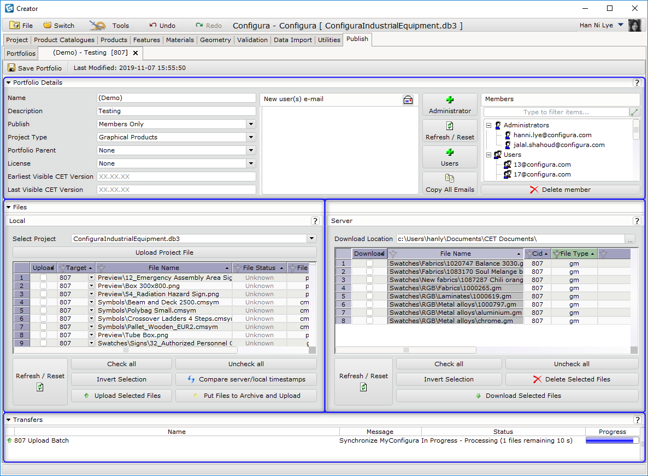Screen dimensions: 648x476
Task: Close the (Demo) - Testing [807] tab
Action: pyautogui.click(x=136, y=53)
